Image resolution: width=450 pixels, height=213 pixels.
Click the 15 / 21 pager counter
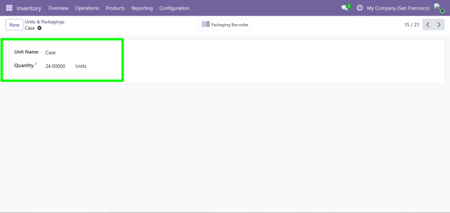[x=412, y=25]
